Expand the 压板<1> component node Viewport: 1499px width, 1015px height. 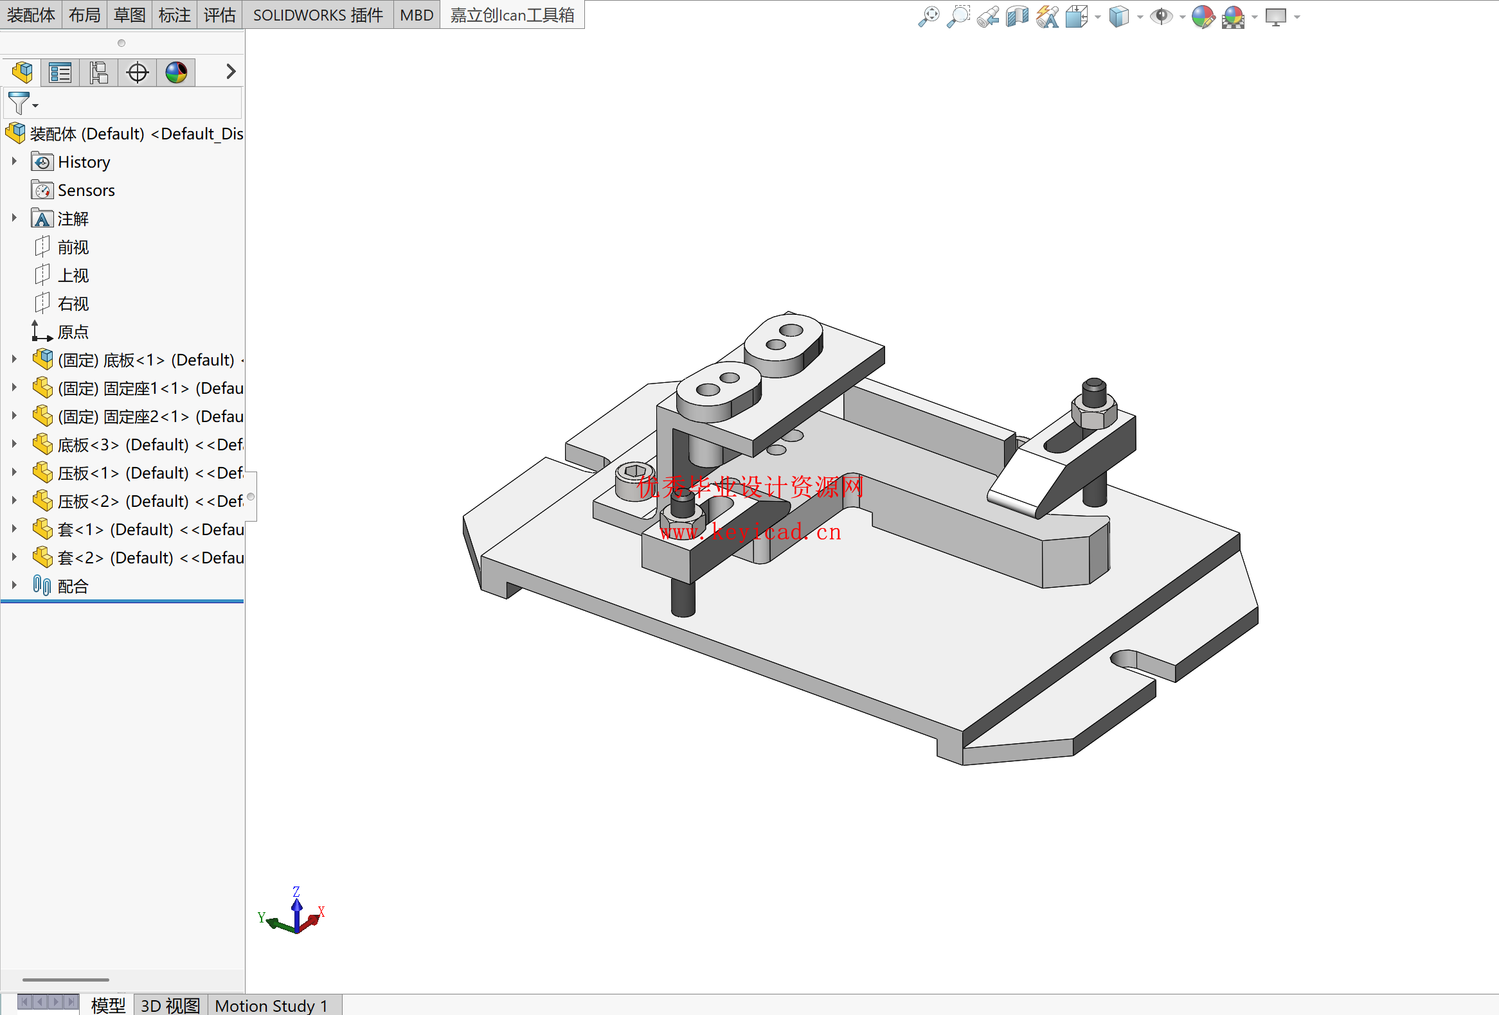tap(13, 472)
